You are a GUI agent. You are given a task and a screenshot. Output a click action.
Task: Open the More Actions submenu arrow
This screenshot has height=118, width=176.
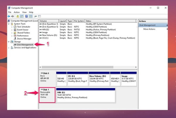coord(167,29)
